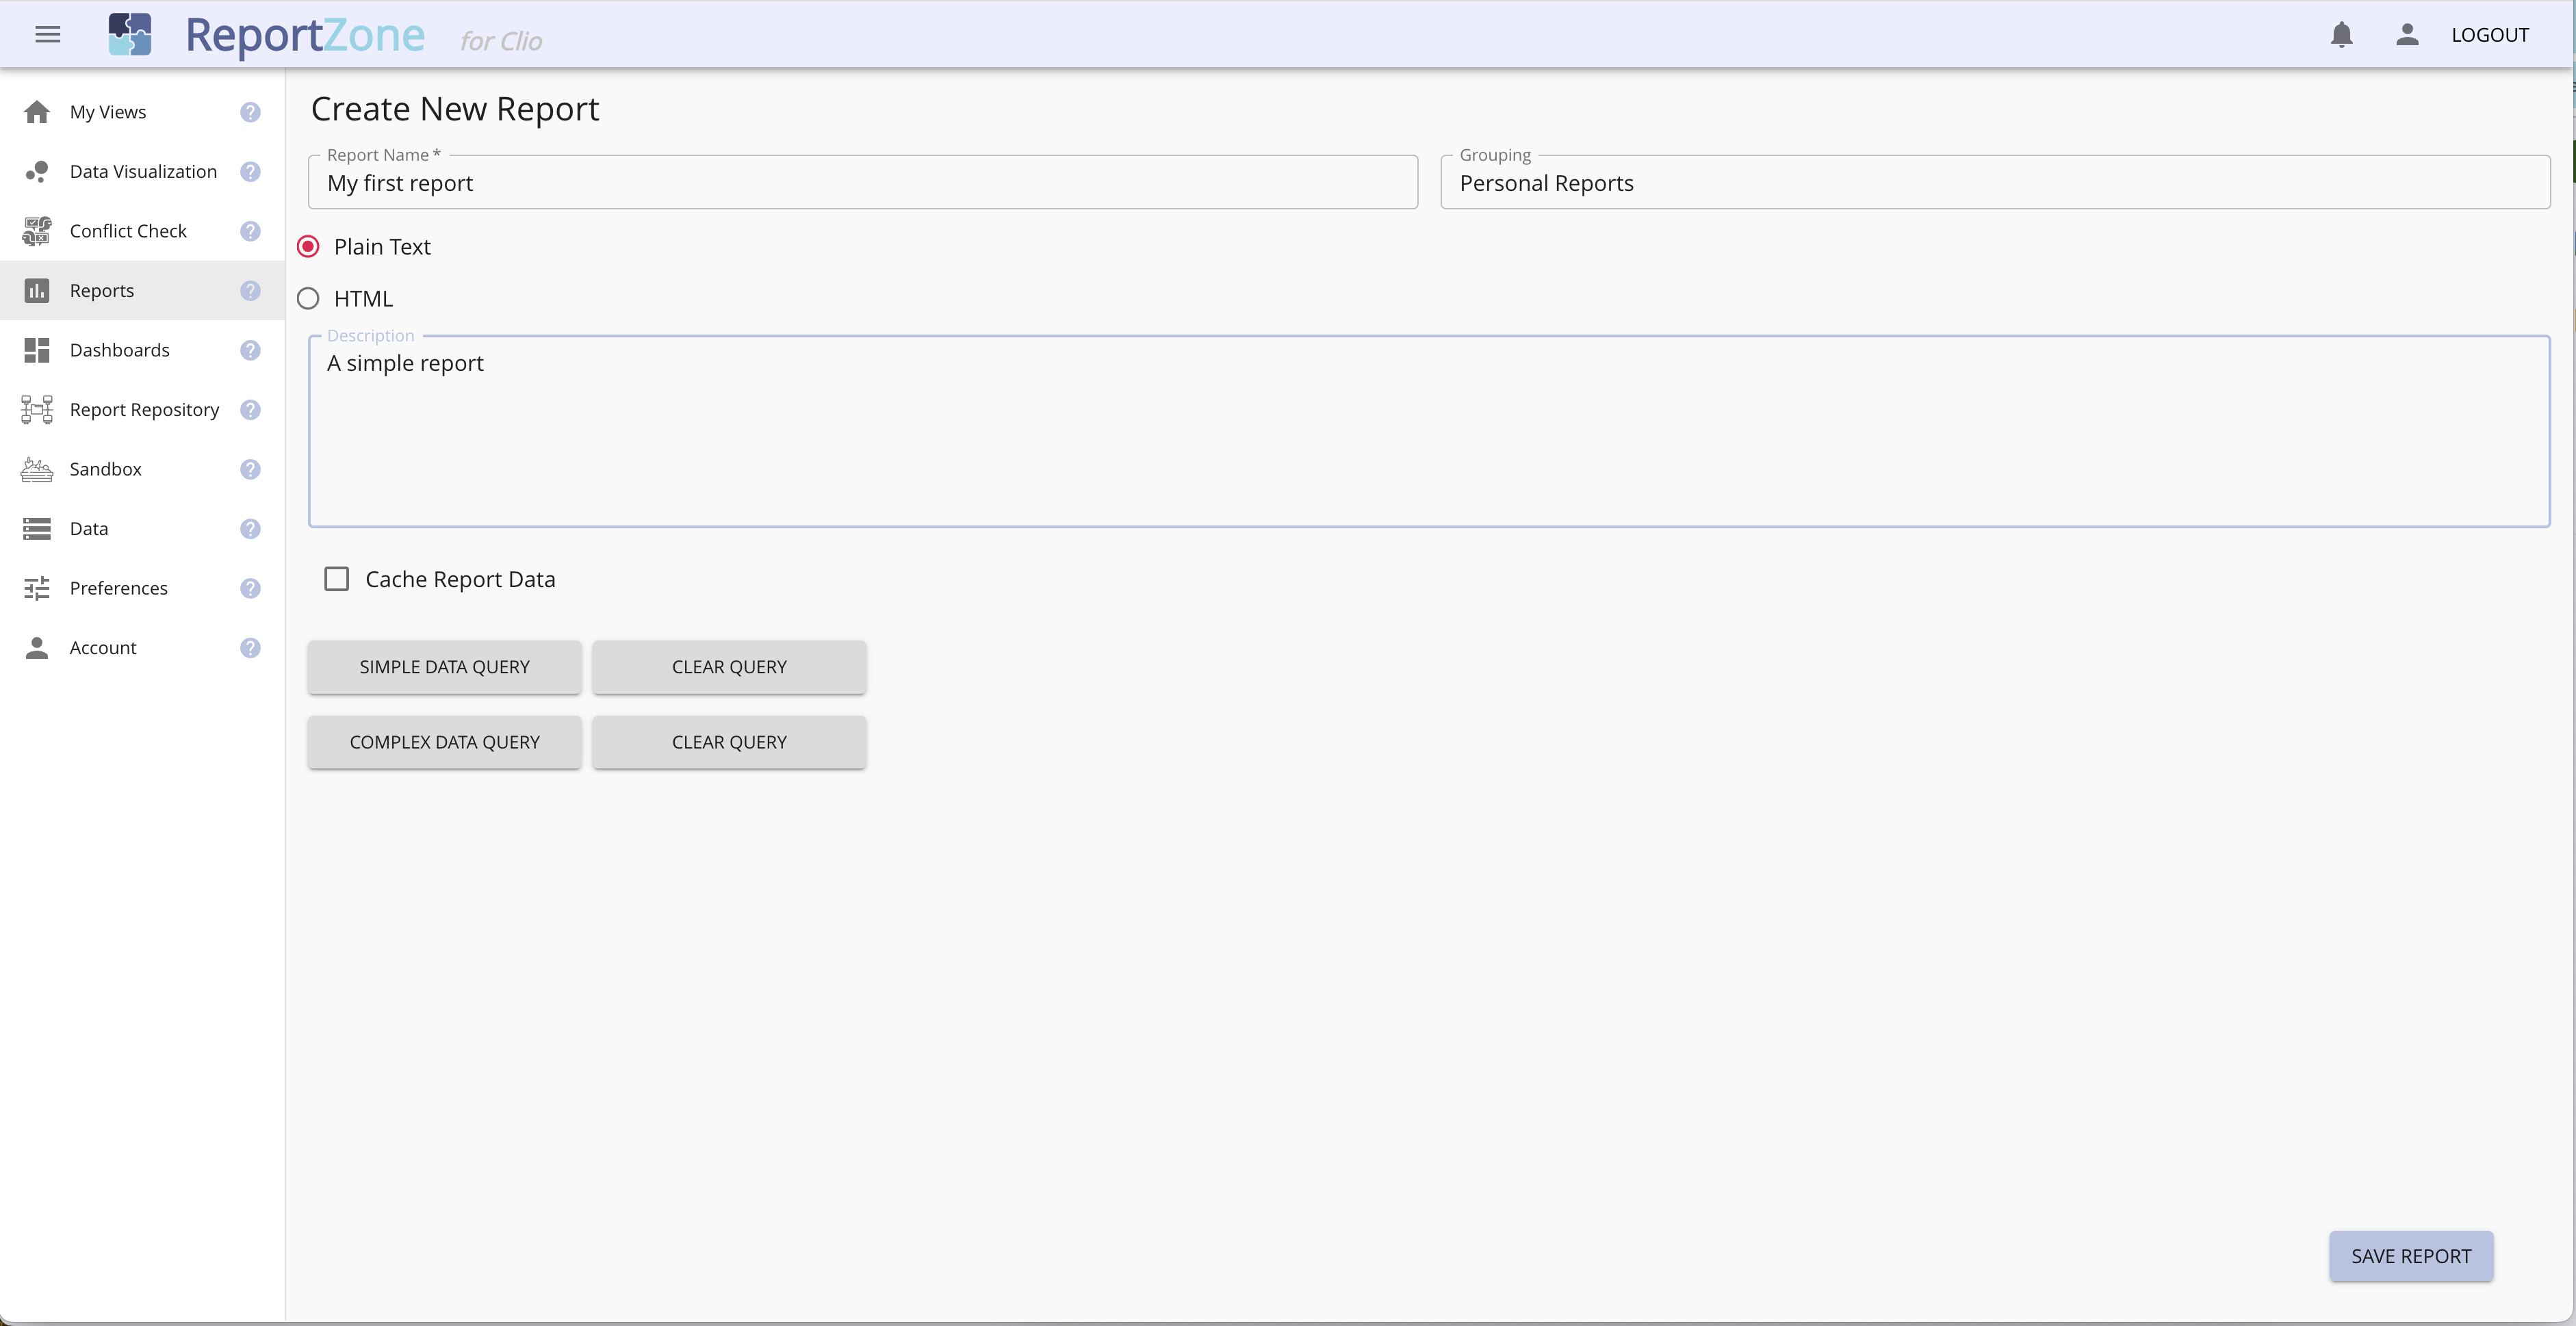Image resolution: width=2576 pixels, height=1326 pixels.
Task: Click the COMPLEX DATA QUERY button
Action: [x=444, y=742]
